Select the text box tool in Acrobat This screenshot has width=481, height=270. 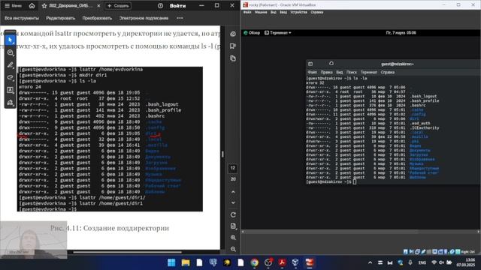[10, 90]
